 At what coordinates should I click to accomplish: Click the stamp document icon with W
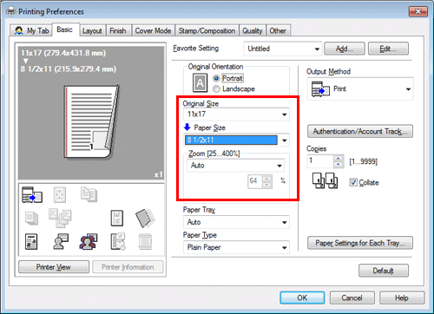coord(117,218)
